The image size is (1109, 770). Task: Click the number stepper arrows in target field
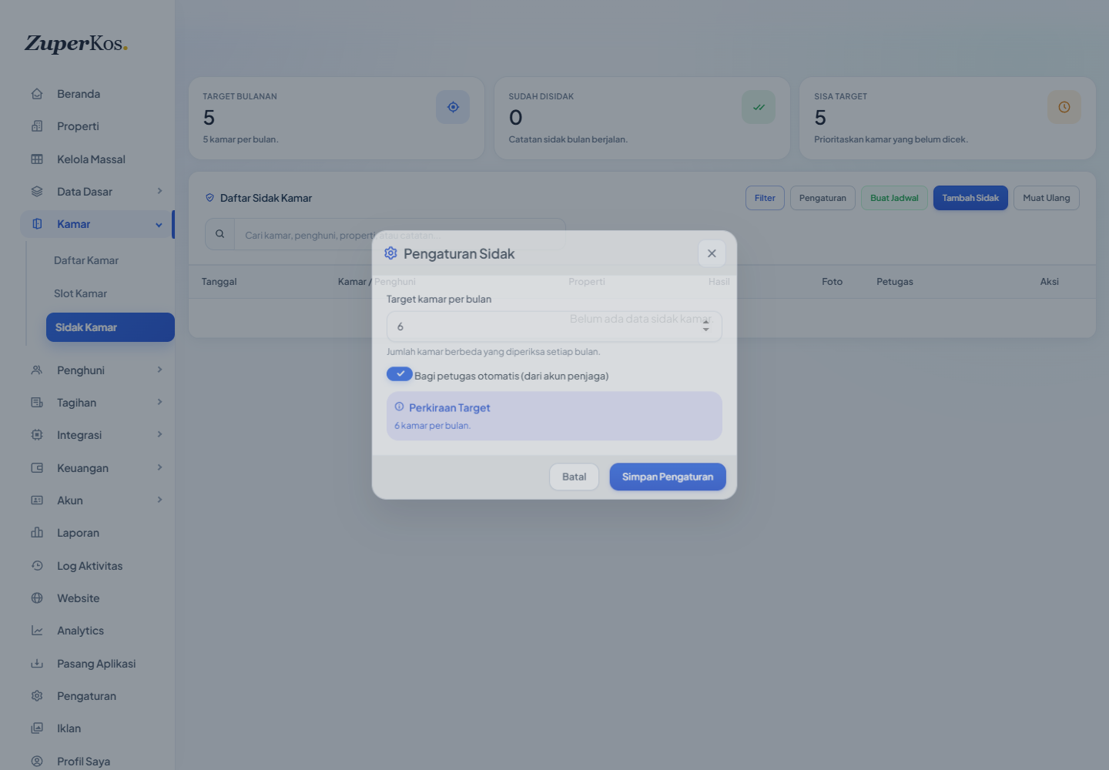(706, 326)
